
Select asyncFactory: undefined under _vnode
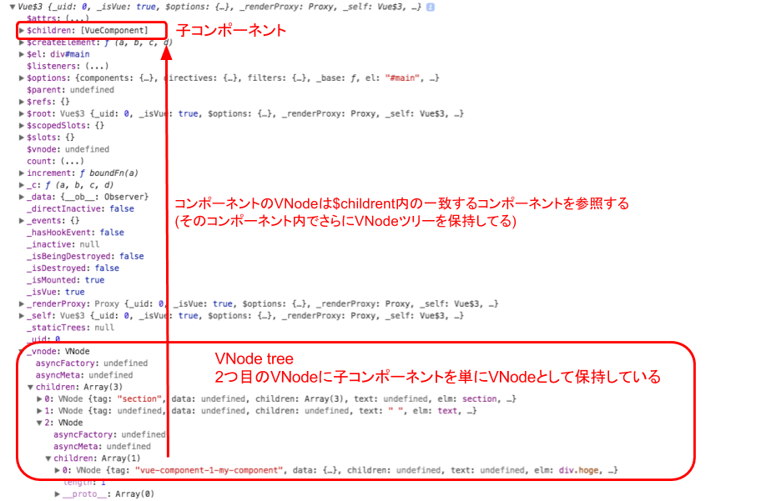tap(92, 363)
